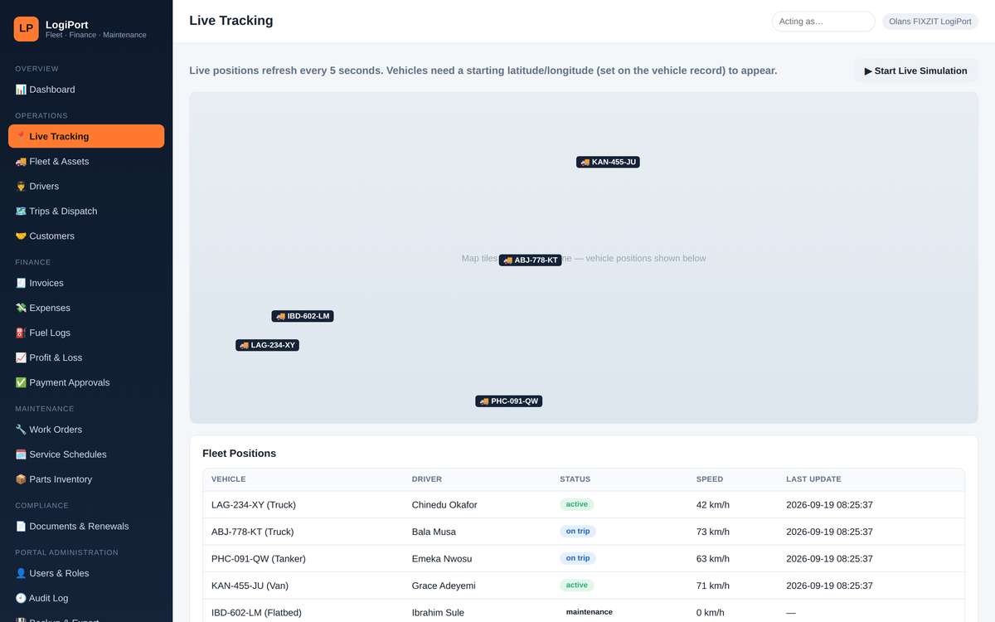Click the IBD-602-LM truck marker on map

pyautogui.click(x=303, y=316)
